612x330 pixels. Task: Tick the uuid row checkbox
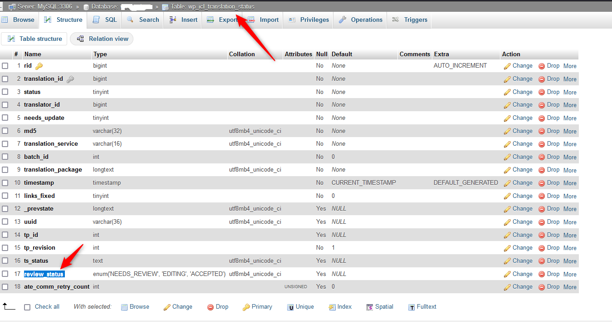5,222
